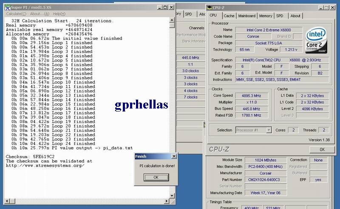Click the Super PI vertical scroll up arrow

[x=172, y=20]
